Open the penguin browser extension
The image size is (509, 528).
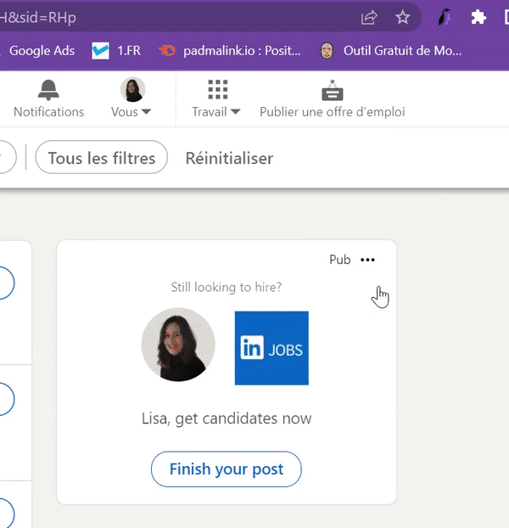(445, 17)
